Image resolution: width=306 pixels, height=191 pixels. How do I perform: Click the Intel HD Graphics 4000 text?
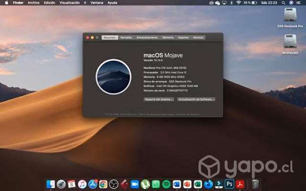coord(177,86)
